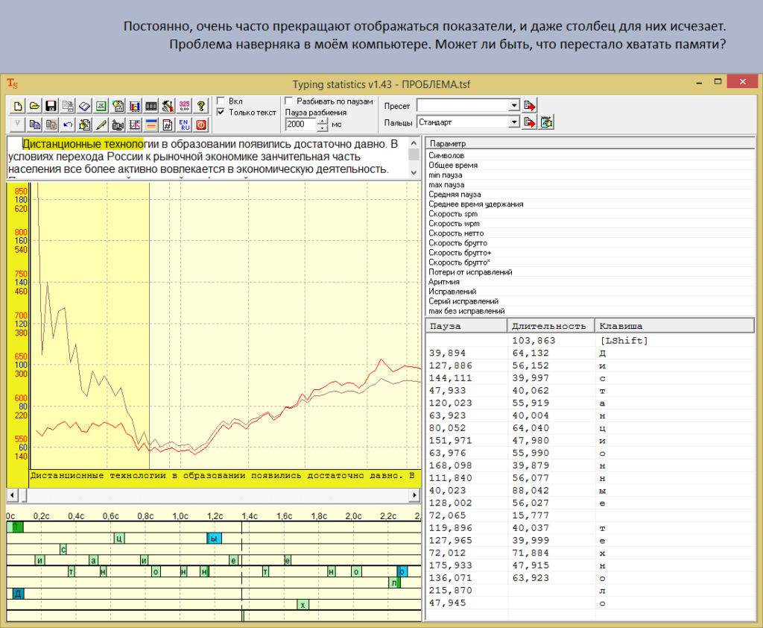Increase Пауза разбиения with the up arrow
The width and height of the screenshot is (763, 628).
(323, 122)
